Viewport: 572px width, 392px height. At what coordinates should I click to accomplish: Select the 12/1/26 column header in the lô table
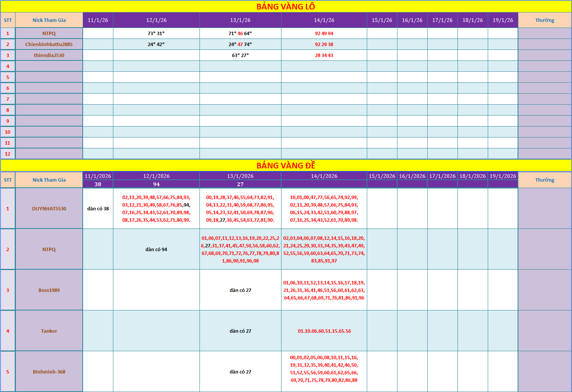(156, 20)
